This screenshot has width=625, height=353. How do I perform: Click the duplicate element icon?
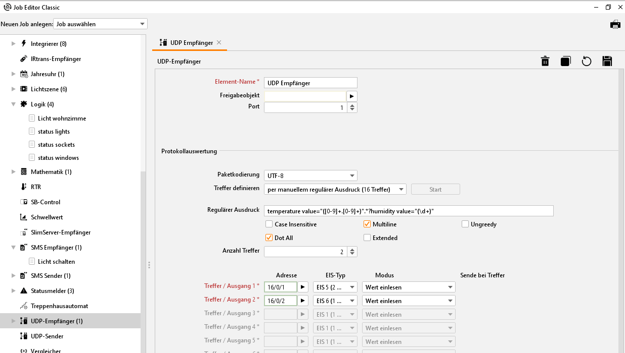[x=565, y=62]
